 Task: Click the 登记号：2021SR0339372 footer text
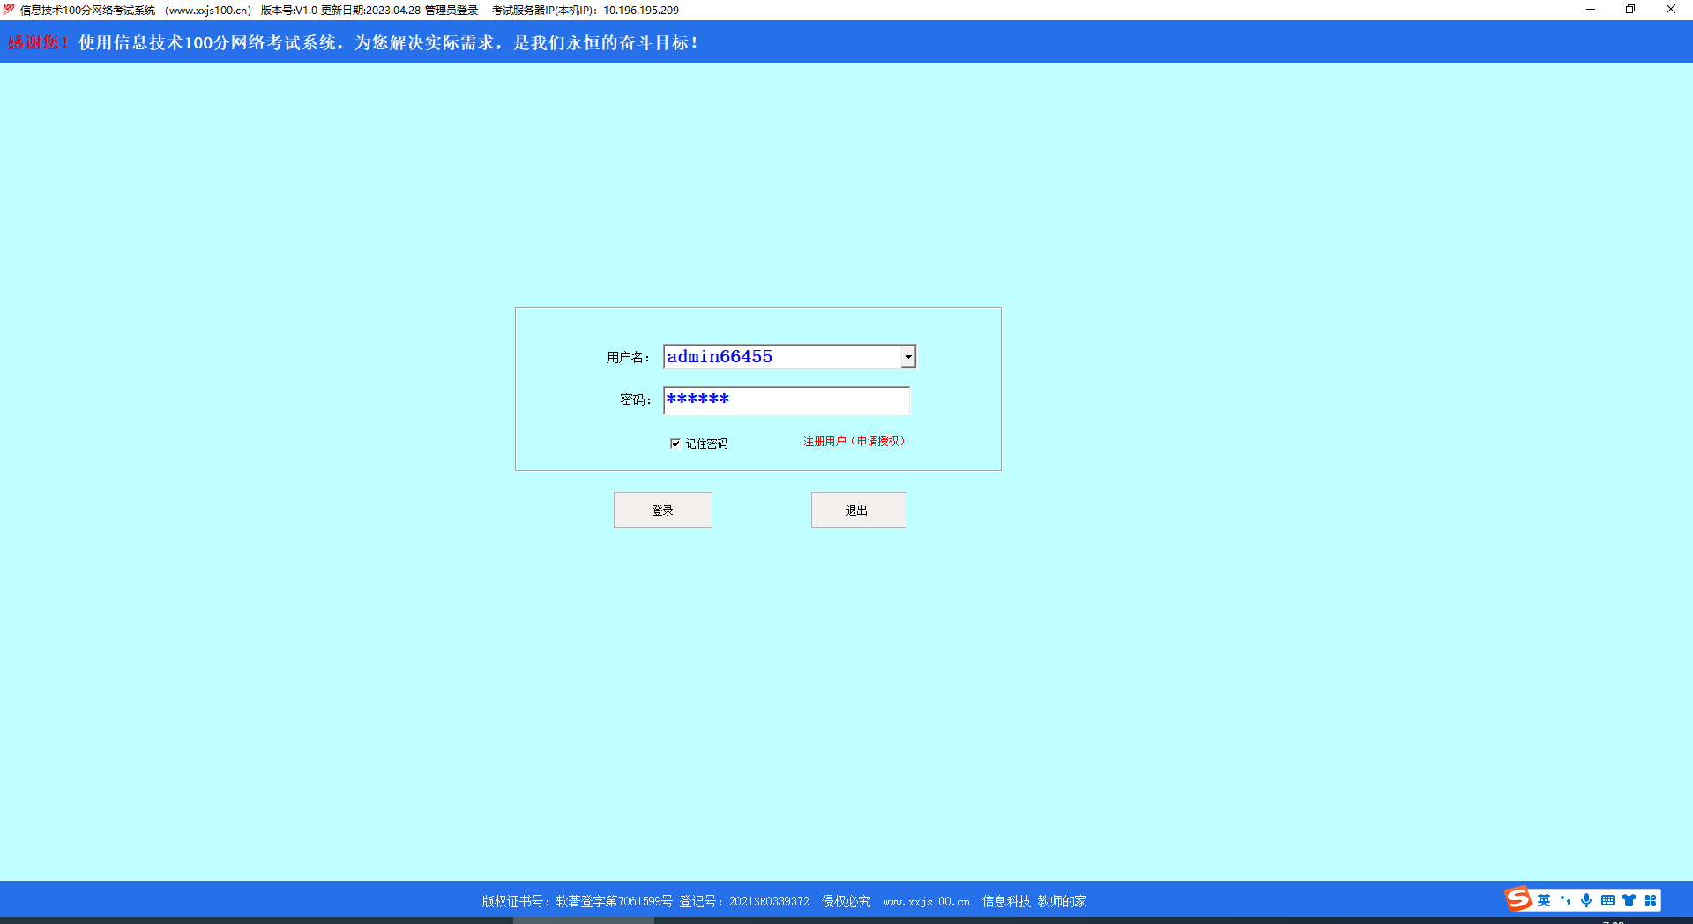744,901
